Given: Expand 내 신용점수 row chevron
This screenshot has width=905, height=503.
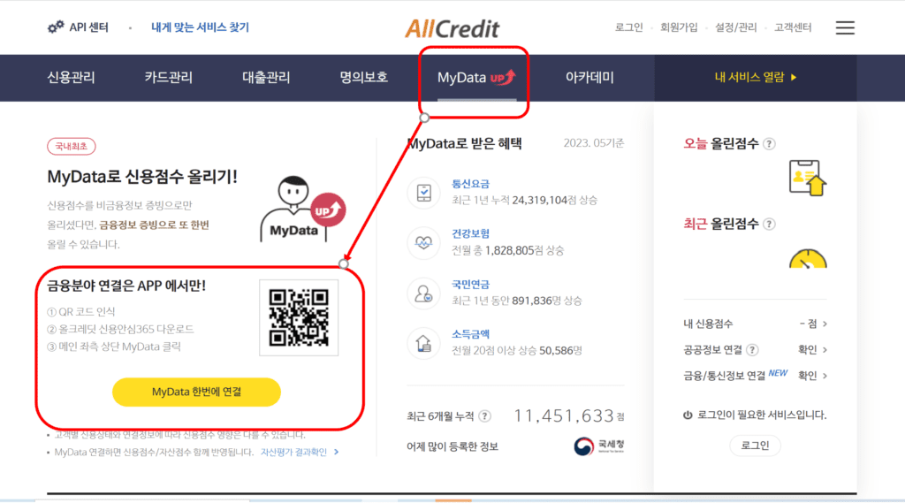Looking at the screenshot, I should click(x=825, y=324).
